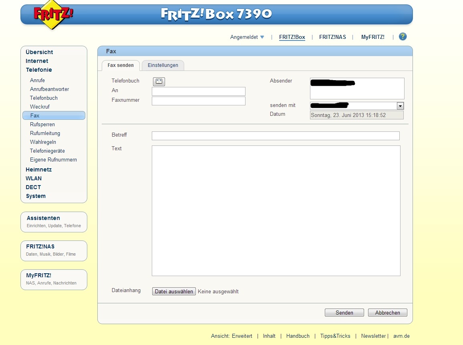Screen dimensions: 463x345
Task: Open the Inhalt footer link
Action: tap(269, 336)
